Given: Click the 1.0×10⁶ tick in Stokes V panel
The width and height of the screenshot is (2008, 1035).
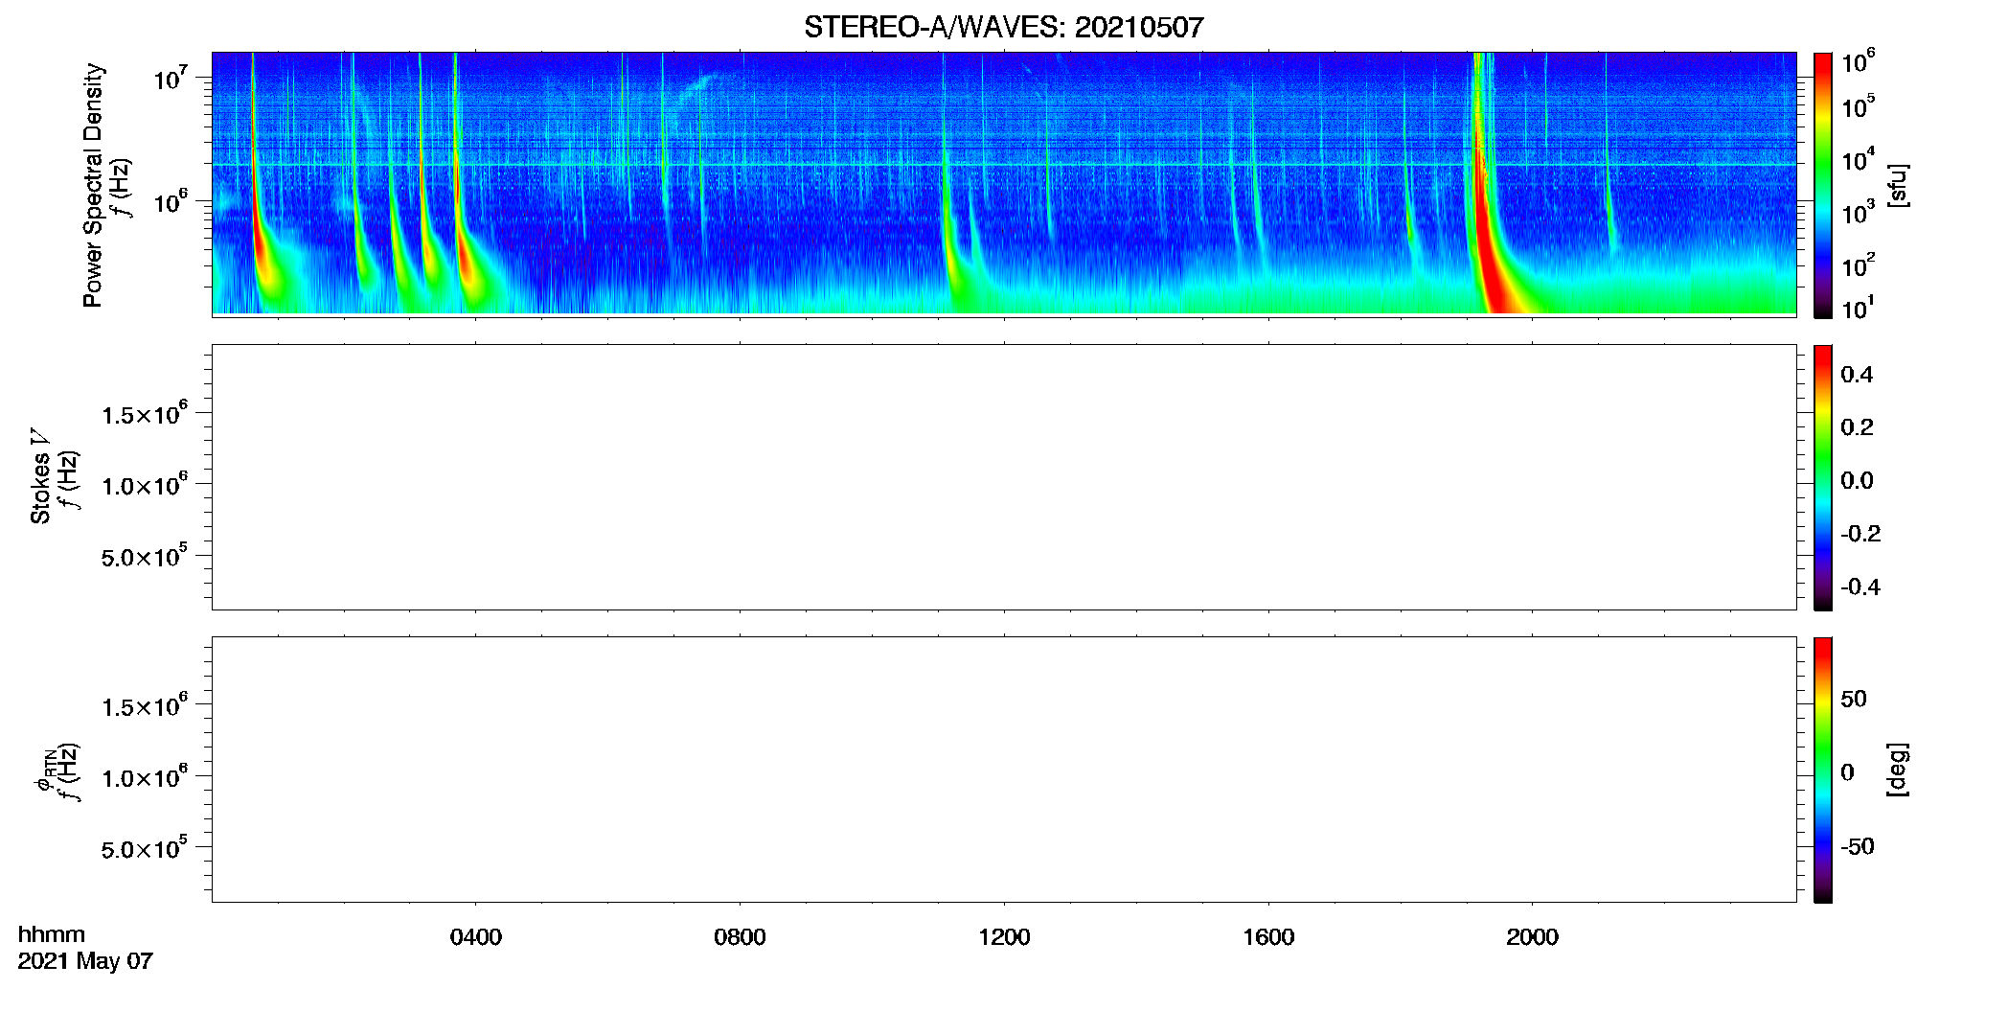Looking at the screenshot, I should click(x=145, y=484).
